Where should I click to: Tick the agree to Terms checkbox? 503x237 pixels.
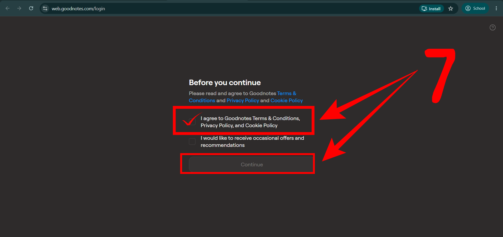coord(192,122)
